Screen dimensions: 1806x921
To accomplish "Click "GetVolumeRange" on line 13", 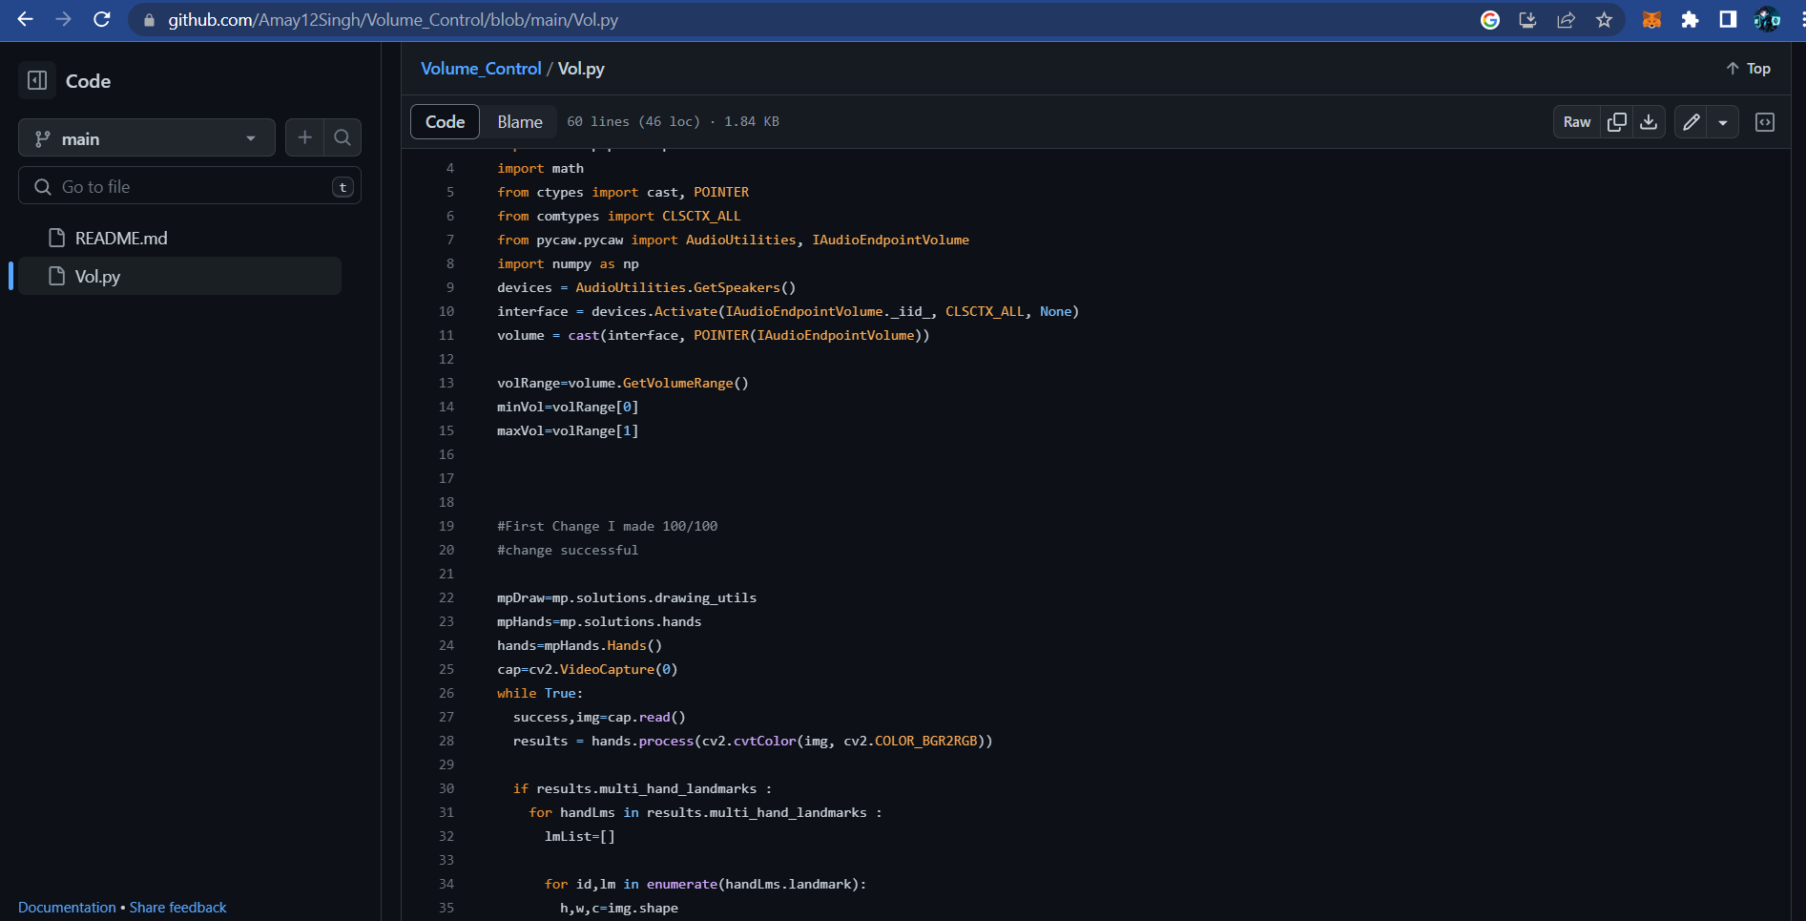I will click(x=677, y=383).
